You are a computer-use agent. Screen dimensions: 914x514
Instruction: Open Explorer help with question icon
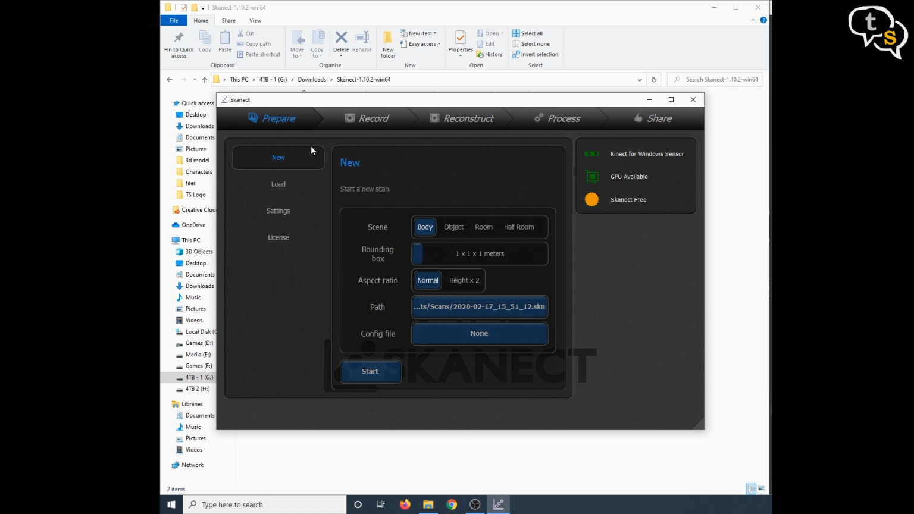[763, 20]
